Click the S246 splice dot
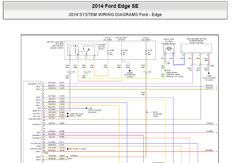This screenshot has width=232, height=163. pyautogui.click(x=165, y=71)
